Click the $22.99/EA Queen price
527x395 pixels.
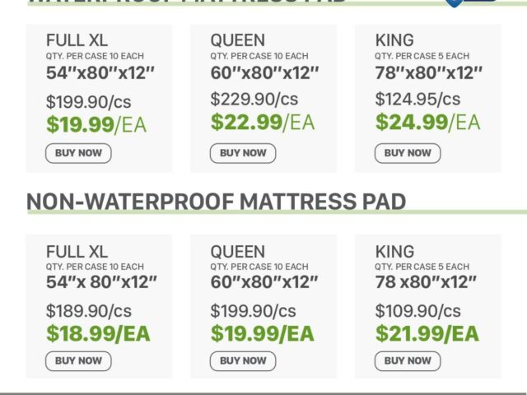(263, 123)
